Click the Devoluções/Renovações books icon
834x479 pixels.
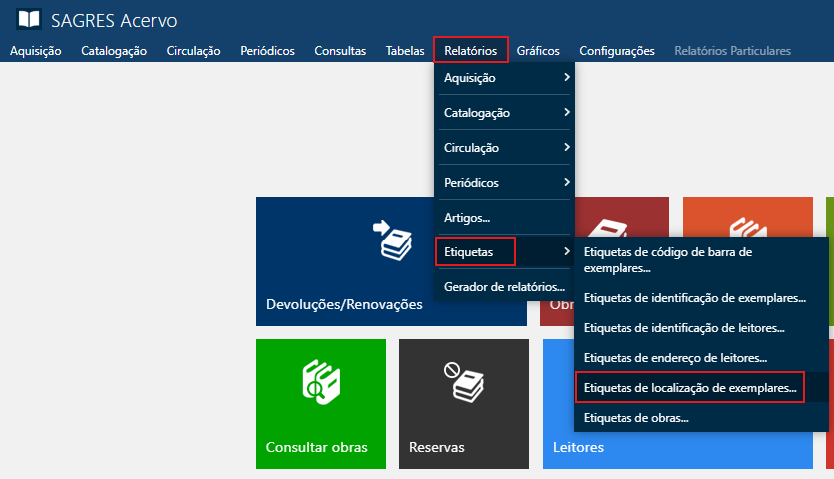[391, 239]
